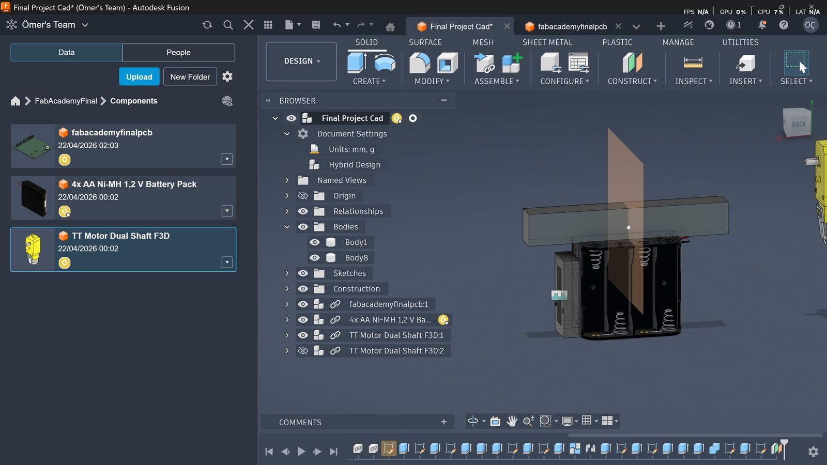Toggle visibility of Sketches folder
Image resolution: width=827 pixels, height=465 pixels.
click(303, 273)
